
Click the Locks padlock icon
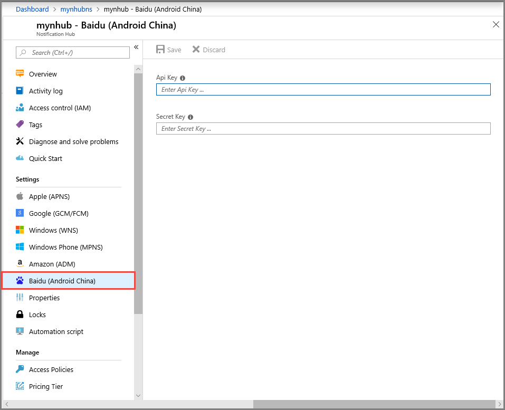(x=20, y=314)
